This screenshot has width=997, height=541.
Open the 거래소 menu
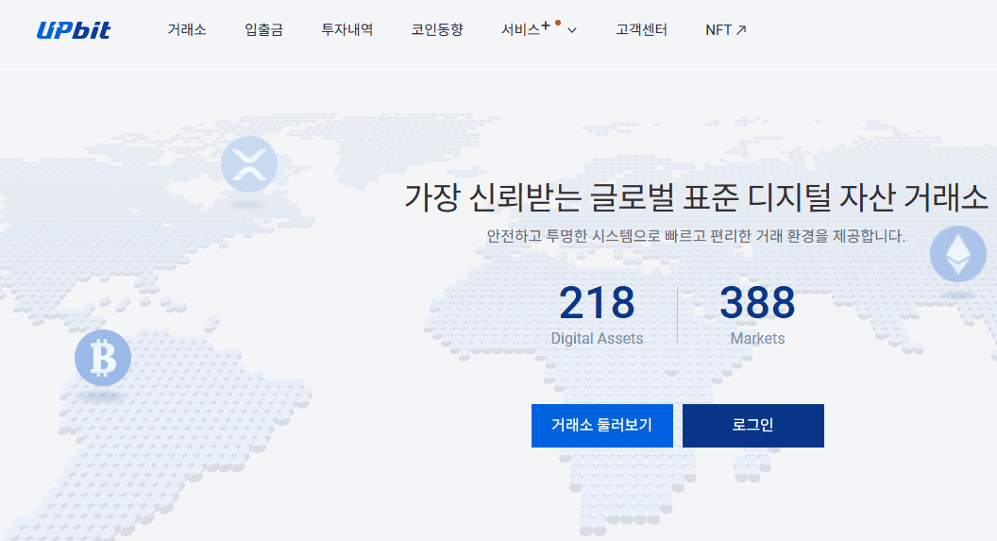[x=187, y=30]
